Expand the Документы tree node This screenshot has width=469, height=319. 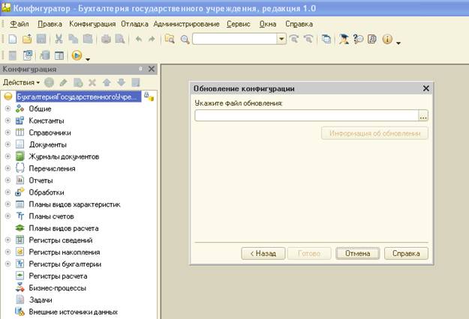point(8,145)
